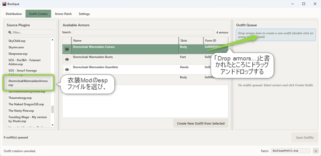Sort armors by the Slots column header
Image resolution: width=321 pixels, height=156 pixels.
pyautogui.click(x=191, y=41)
